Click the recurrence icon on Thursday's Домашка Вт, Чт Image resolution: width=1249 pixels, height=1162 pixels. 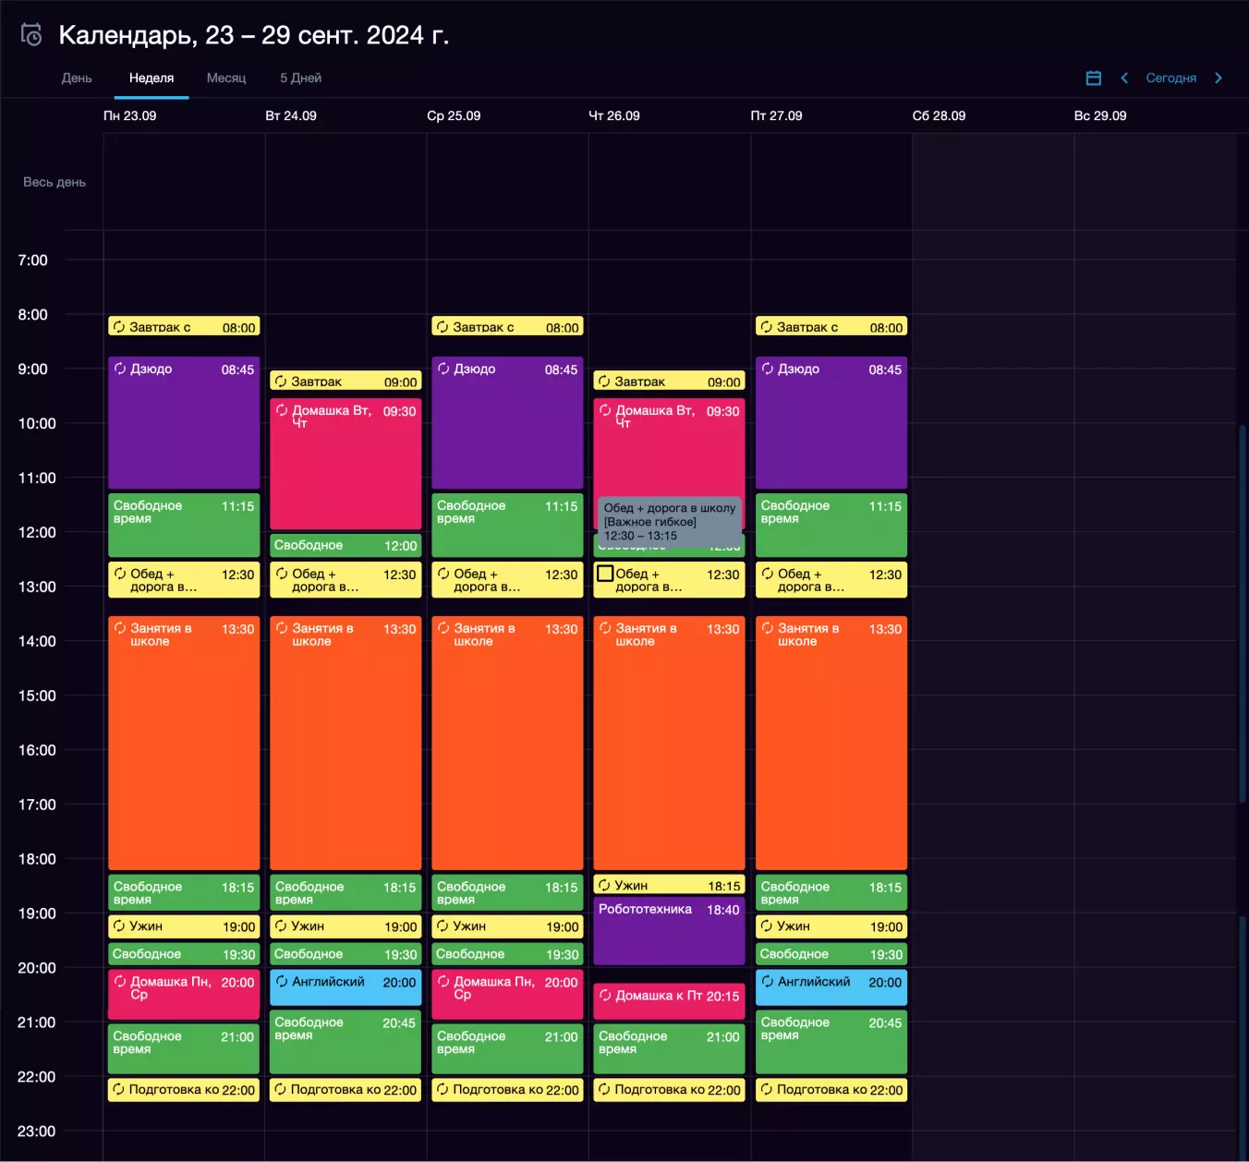coord(605,410)
